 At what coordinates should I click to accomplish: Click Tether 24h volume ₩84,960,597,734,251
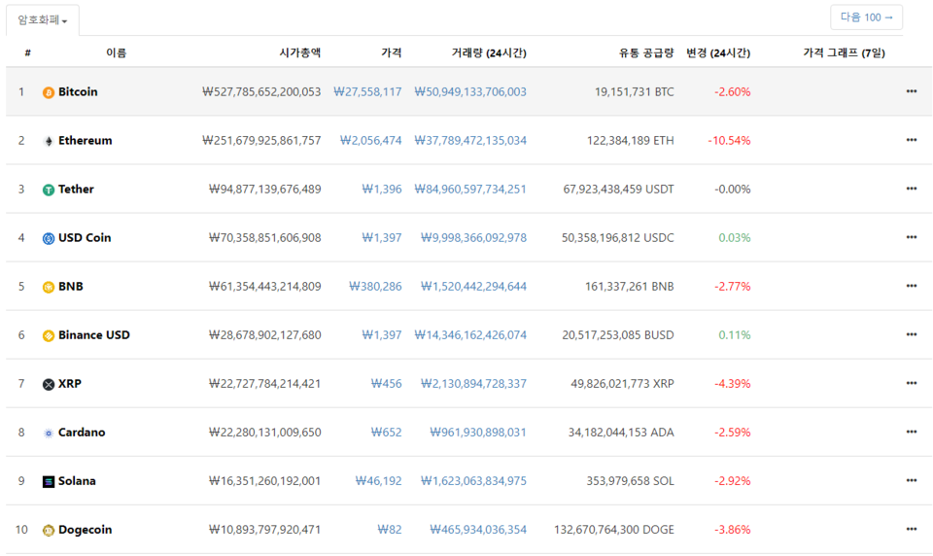coord(470,190)
